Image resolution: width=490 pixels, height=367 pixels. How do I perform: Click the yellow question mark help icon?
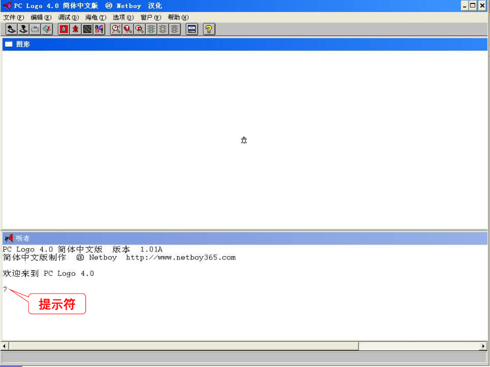coord(209,30)
